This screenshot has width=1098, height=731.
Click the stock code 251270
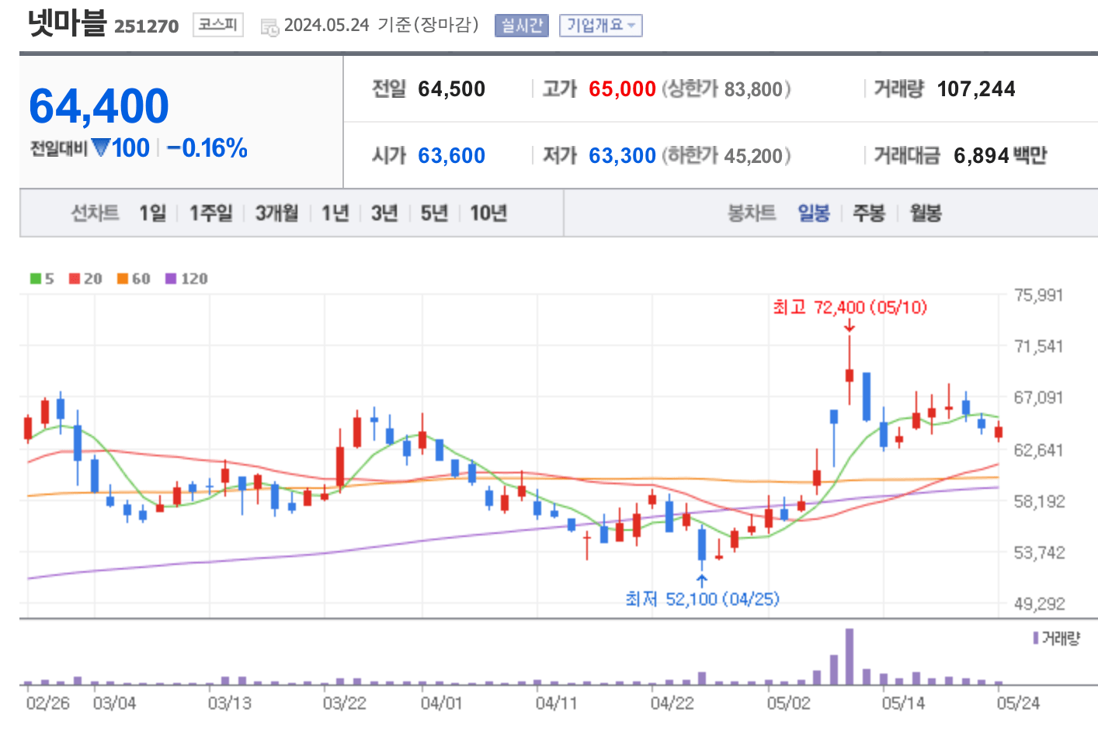click(x=146, y=26)
